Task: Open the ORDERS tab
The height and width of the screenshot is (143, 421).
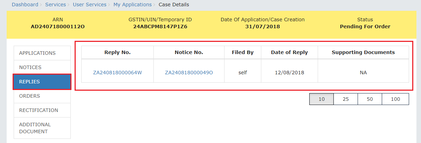Action: click(x=42, y=96)
